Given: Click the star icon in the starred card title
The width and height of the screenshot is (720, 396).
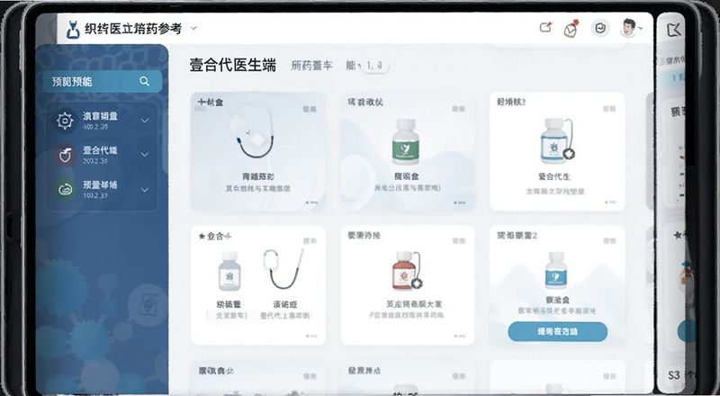Looking at the screenshot, I should 202,237.
